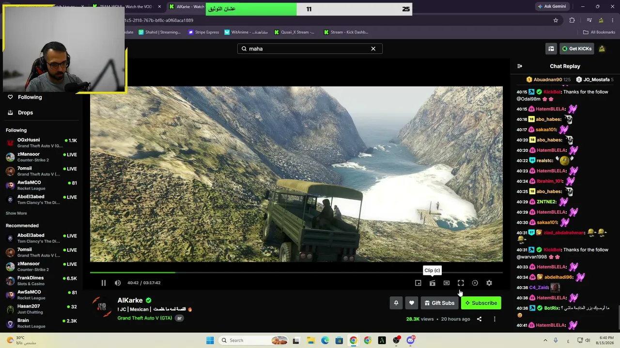The width and height of the screenshot is (620, 348).
Task: Expand followed channels with Show More
Action: click(16, 213)
